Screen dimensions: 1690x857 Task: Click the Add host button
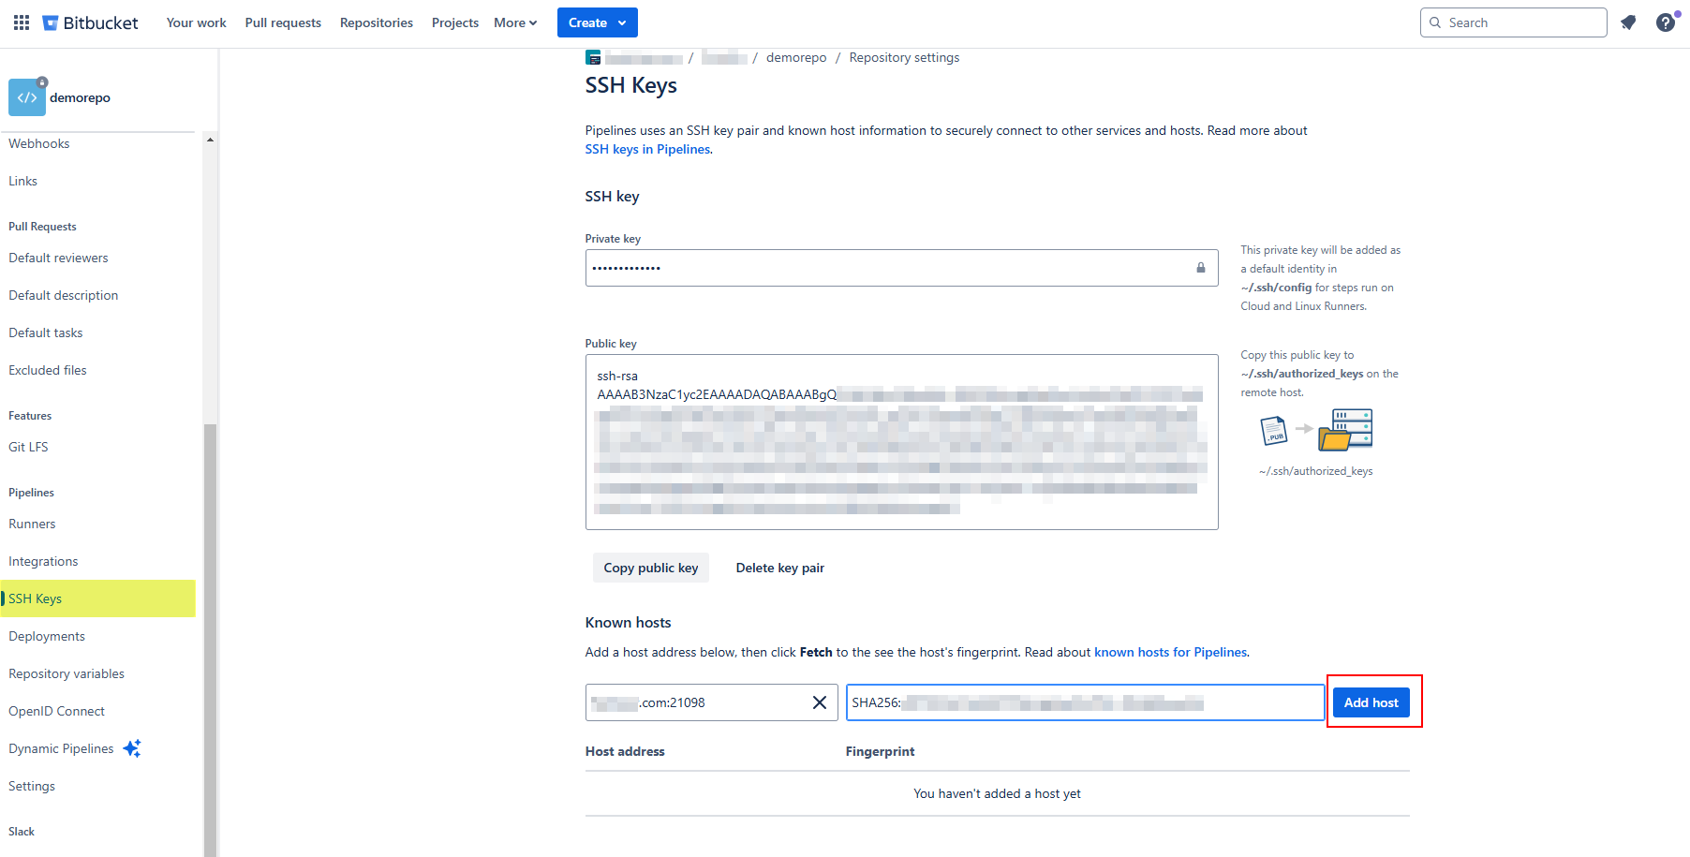click(1371, 702)
